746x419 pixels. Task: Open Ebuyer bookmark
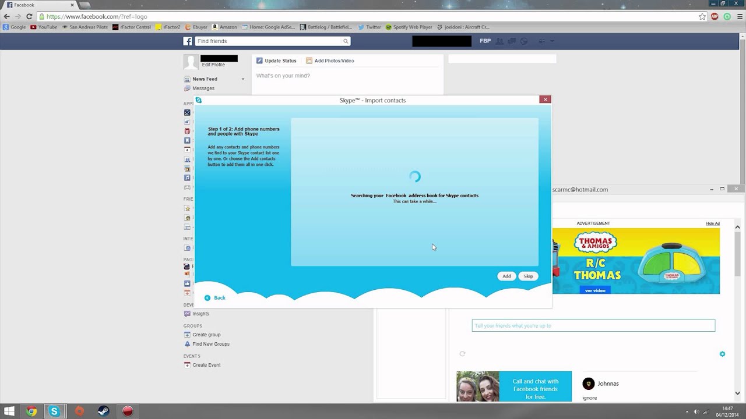(196, 27)
